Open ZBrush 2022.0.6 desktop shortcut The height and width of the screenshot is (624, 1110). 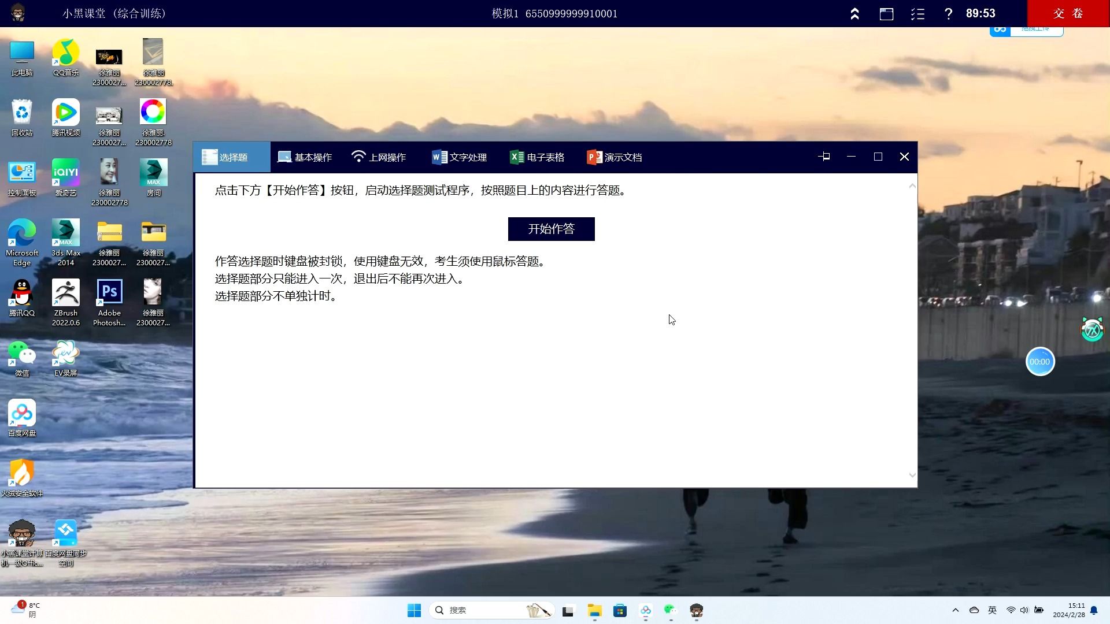65,292
